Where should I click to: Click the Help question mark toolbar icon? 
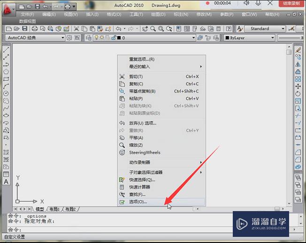click(229, 29)
